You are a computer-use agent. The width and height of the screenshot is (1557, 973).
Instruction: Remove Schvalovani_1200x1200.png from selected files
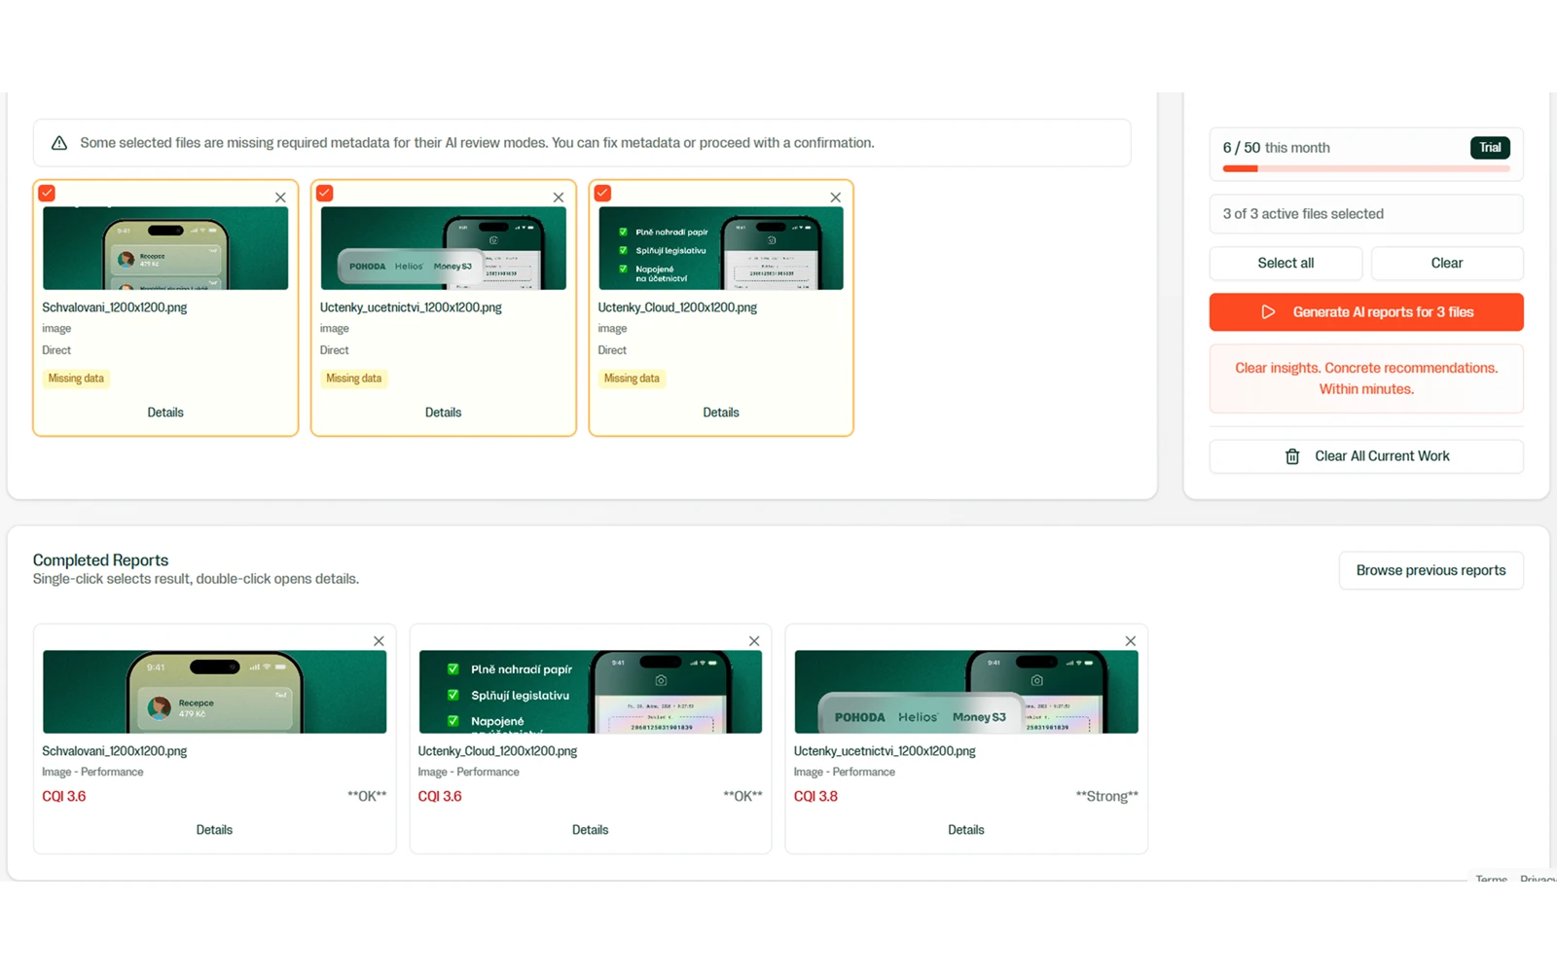click(x=280, y=198)
